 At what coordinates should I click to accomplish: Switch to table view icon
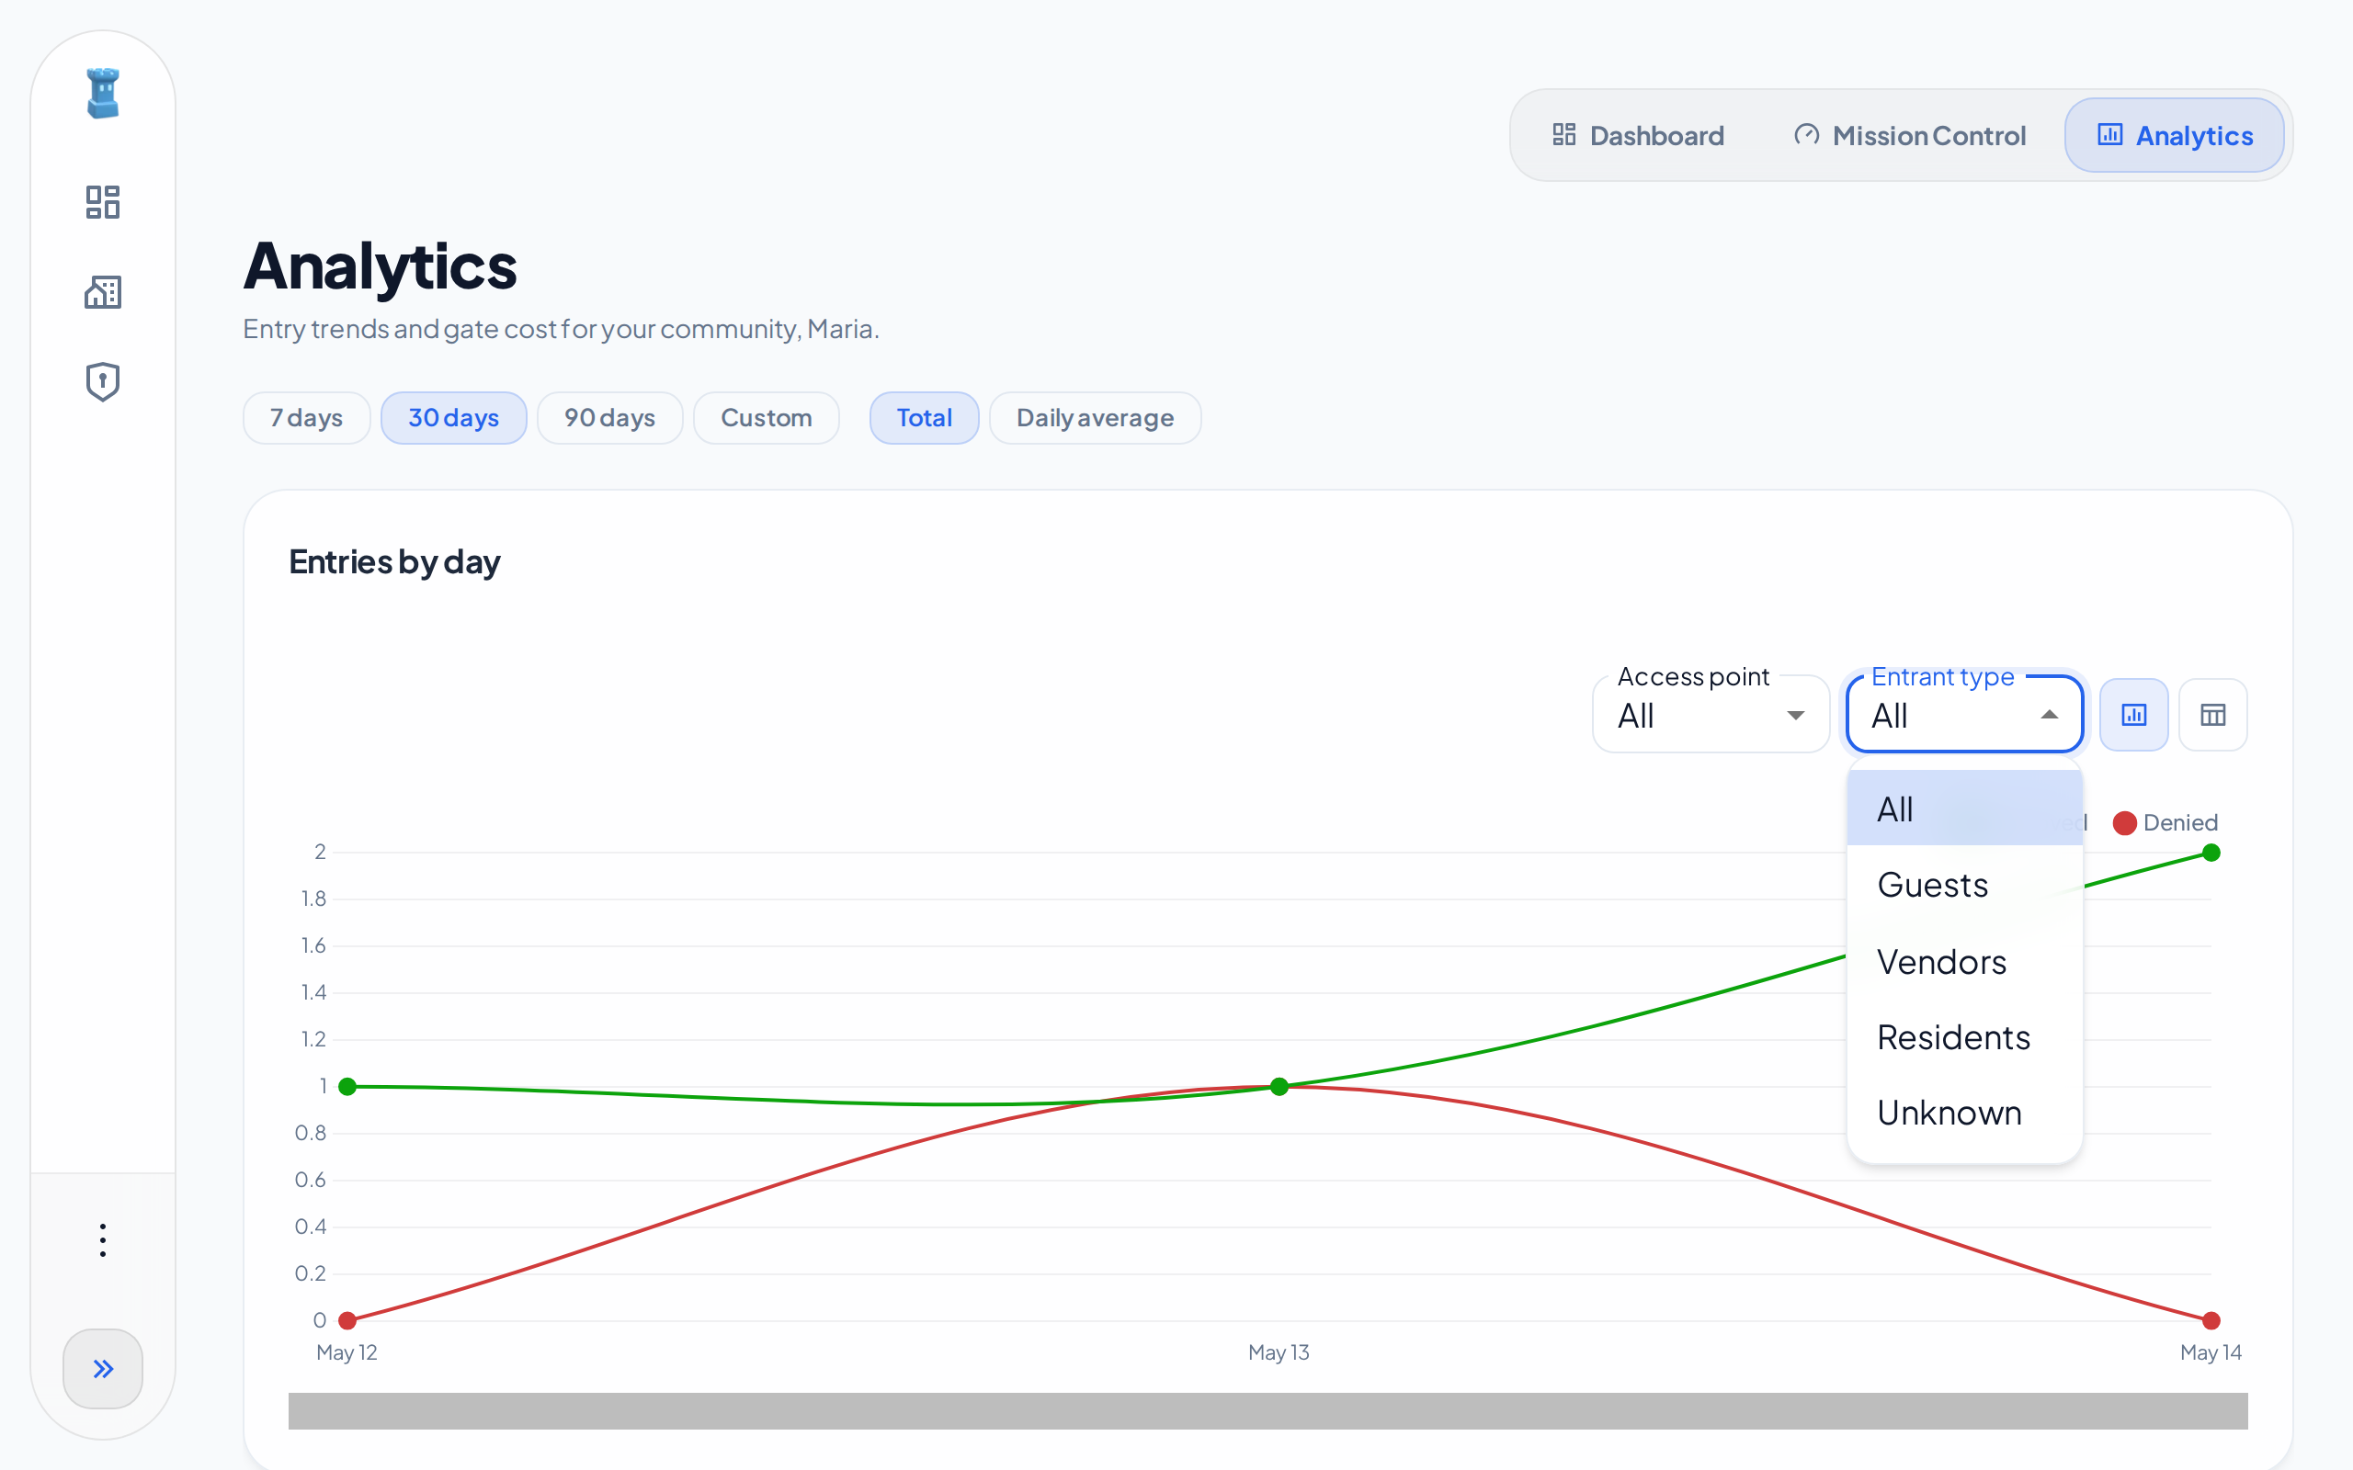(x=2212, y=715)
